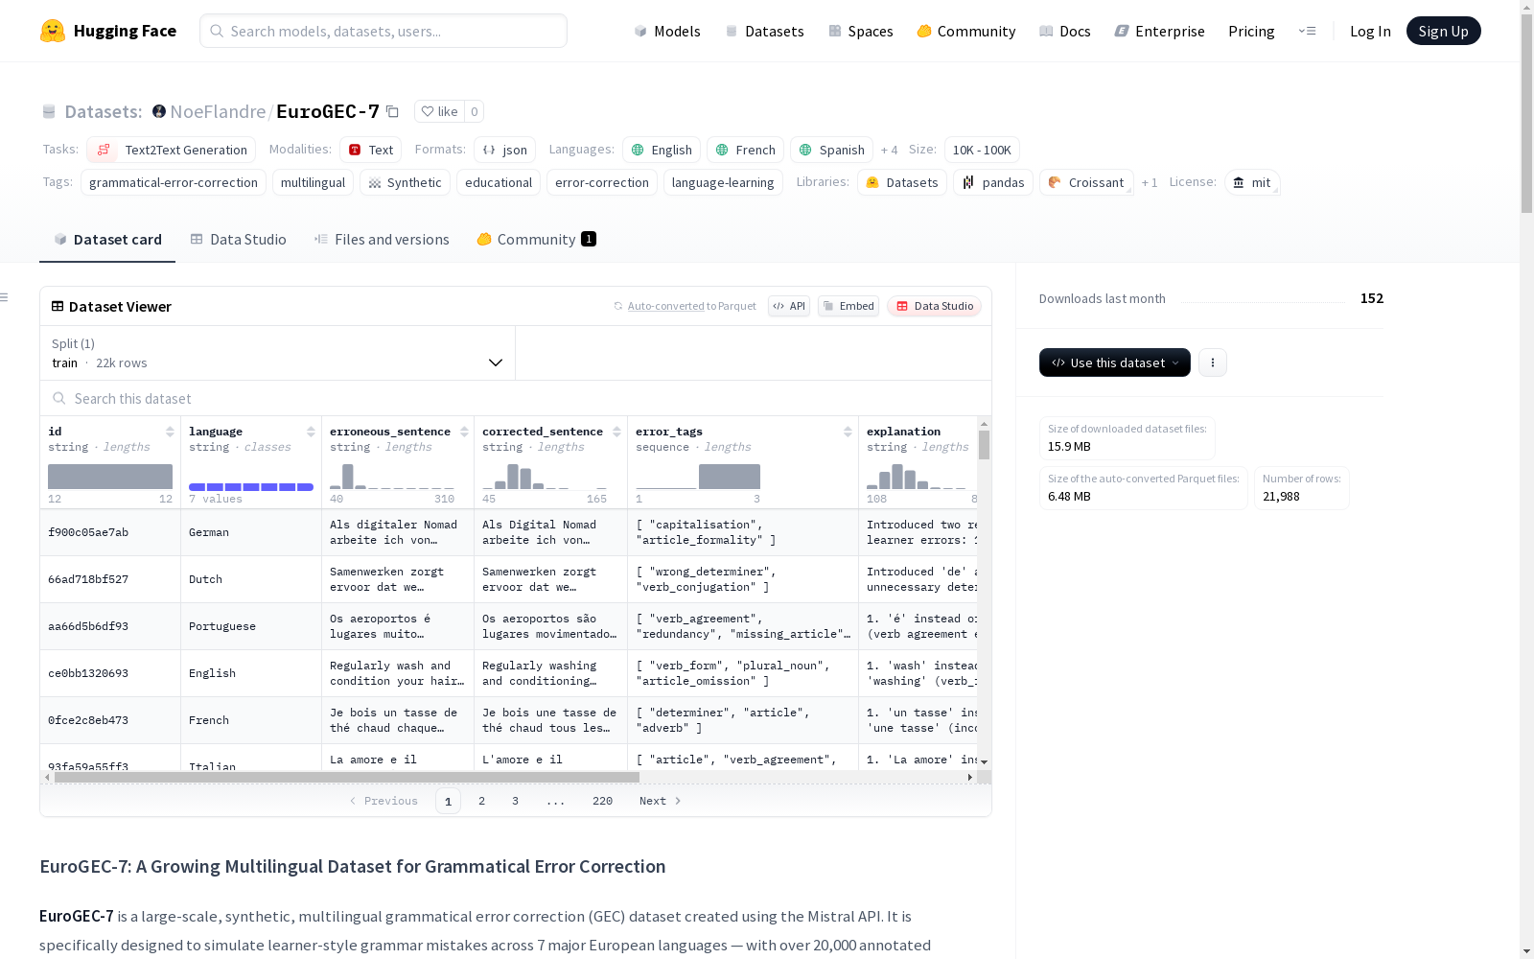Sort by the erroneous_sentence column

point(464,432)
